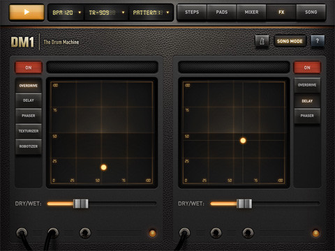Image resolution: width=335 pixels, height=251 pixels.
Task: Toggle the left FX unit ON switch
Action: click(29, 68)
